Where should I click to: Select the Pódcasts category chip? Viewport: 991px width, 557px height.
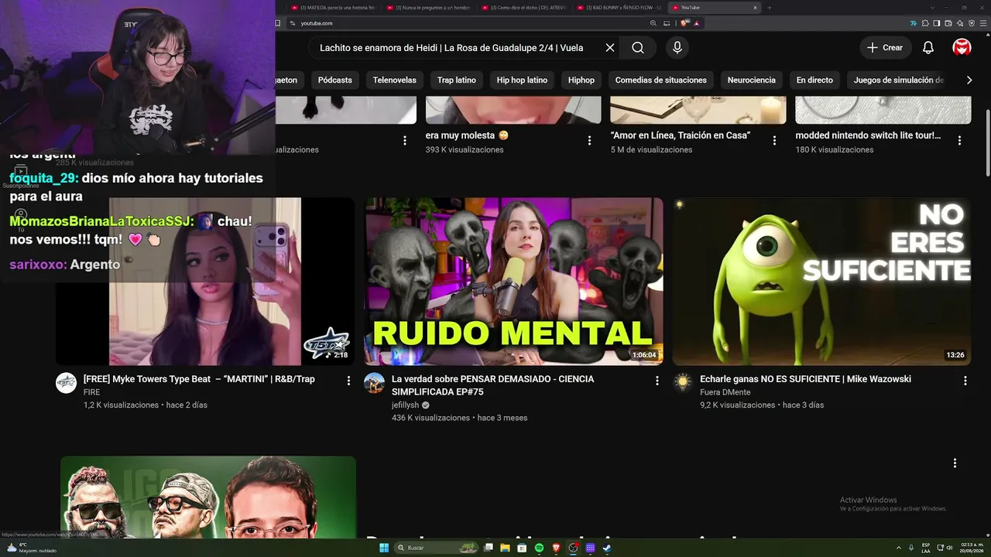[x=334, y=80]
